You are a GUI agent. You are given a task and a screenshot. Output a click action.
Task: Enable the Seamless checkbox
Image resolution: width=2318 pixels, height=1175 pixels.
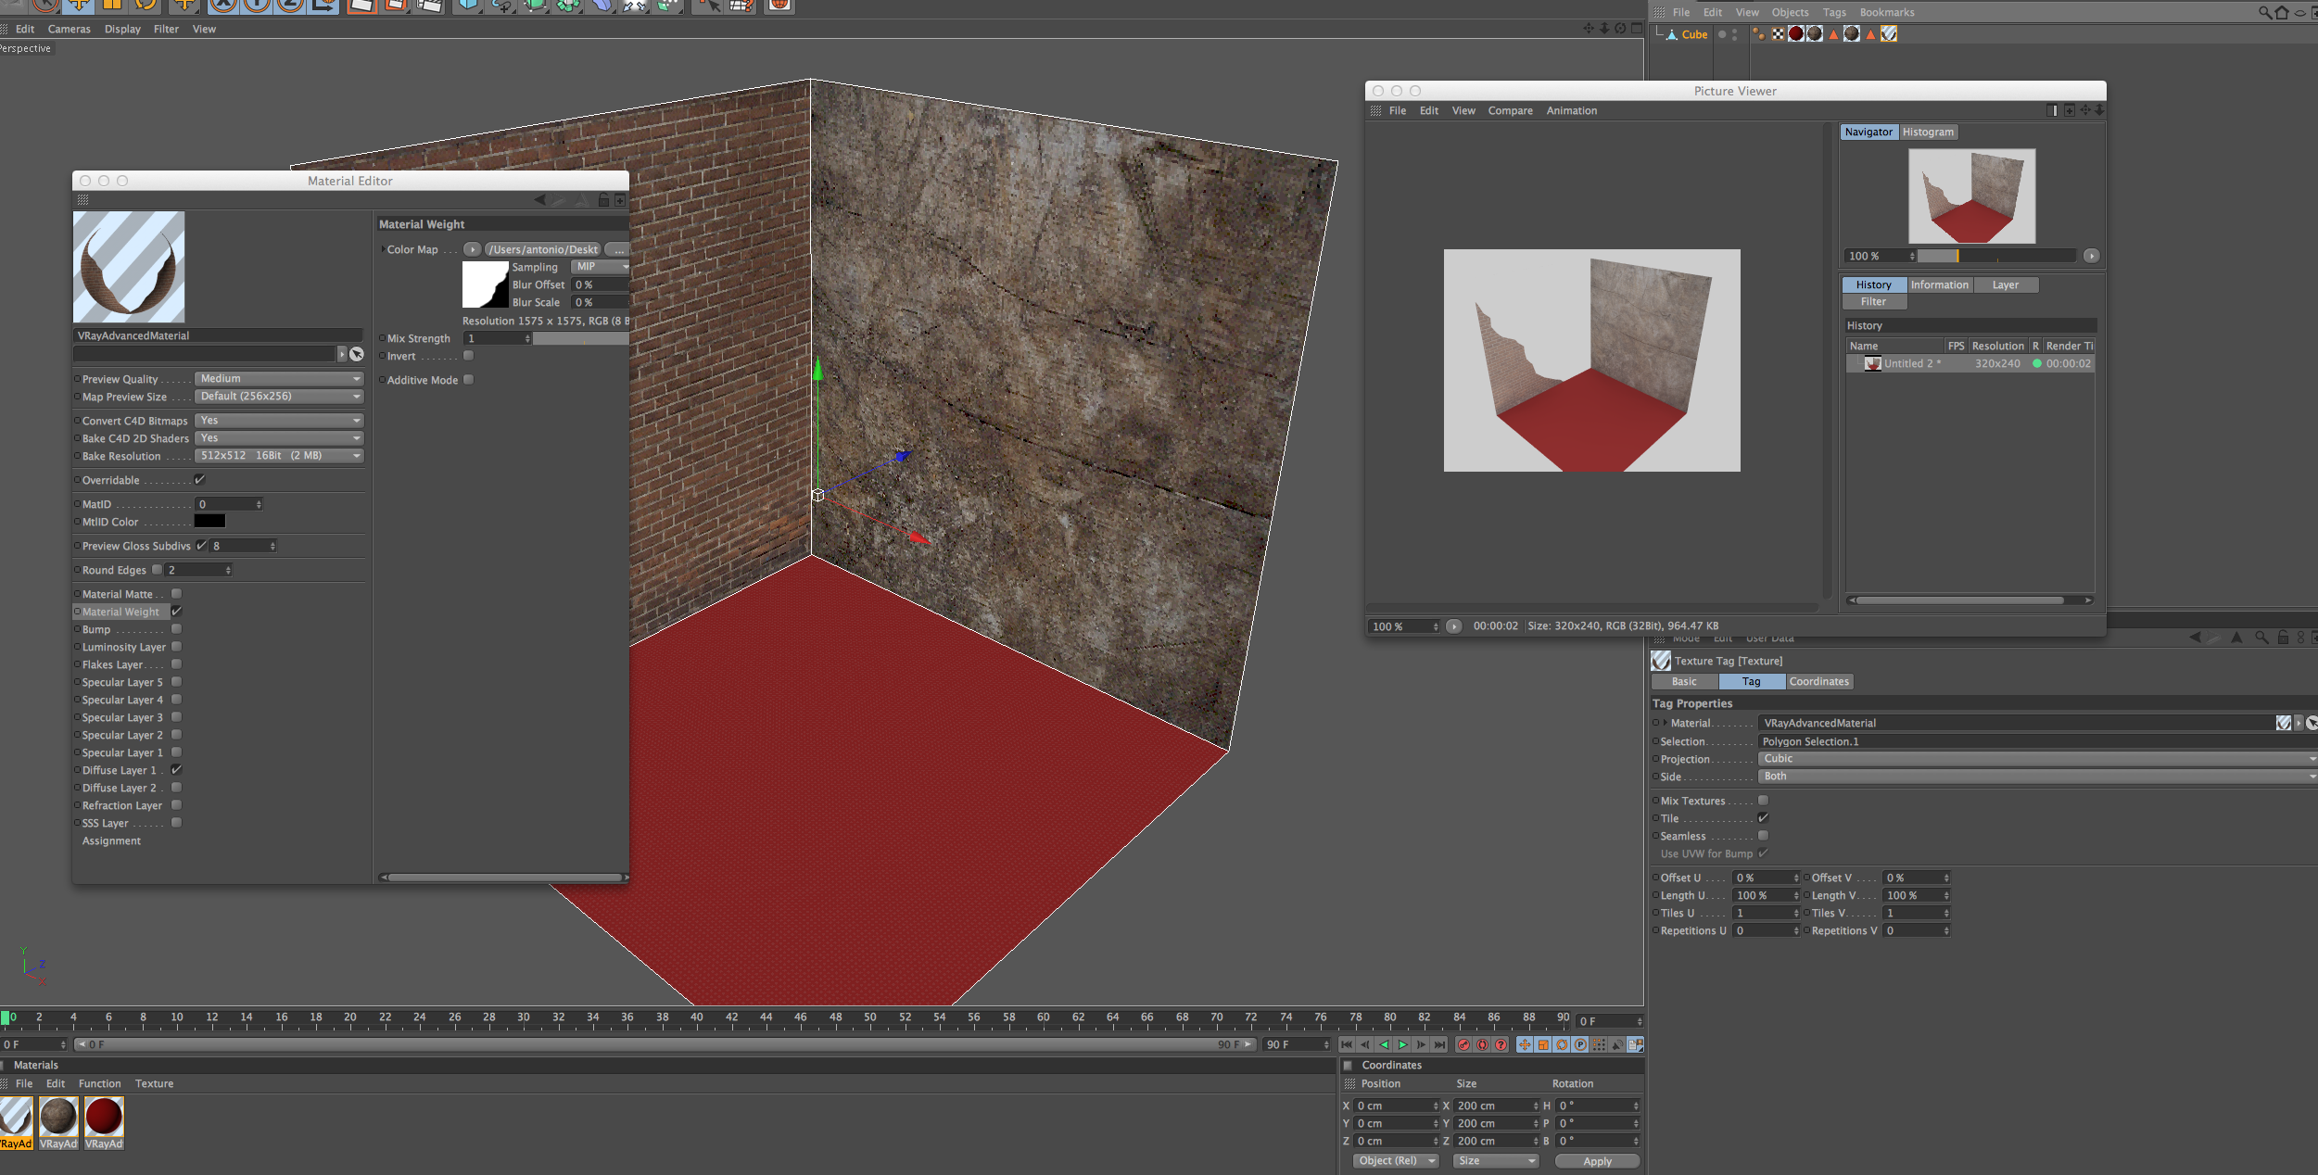(1763, 836)
